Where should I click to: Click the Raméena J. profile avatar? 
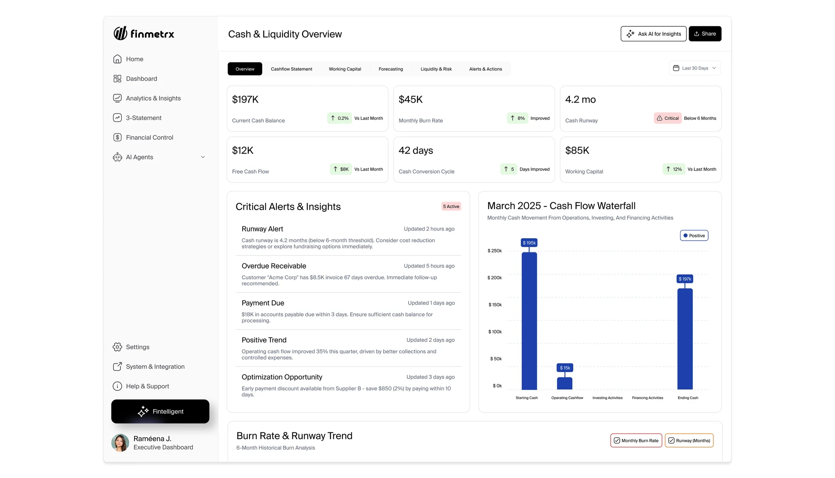120,443
